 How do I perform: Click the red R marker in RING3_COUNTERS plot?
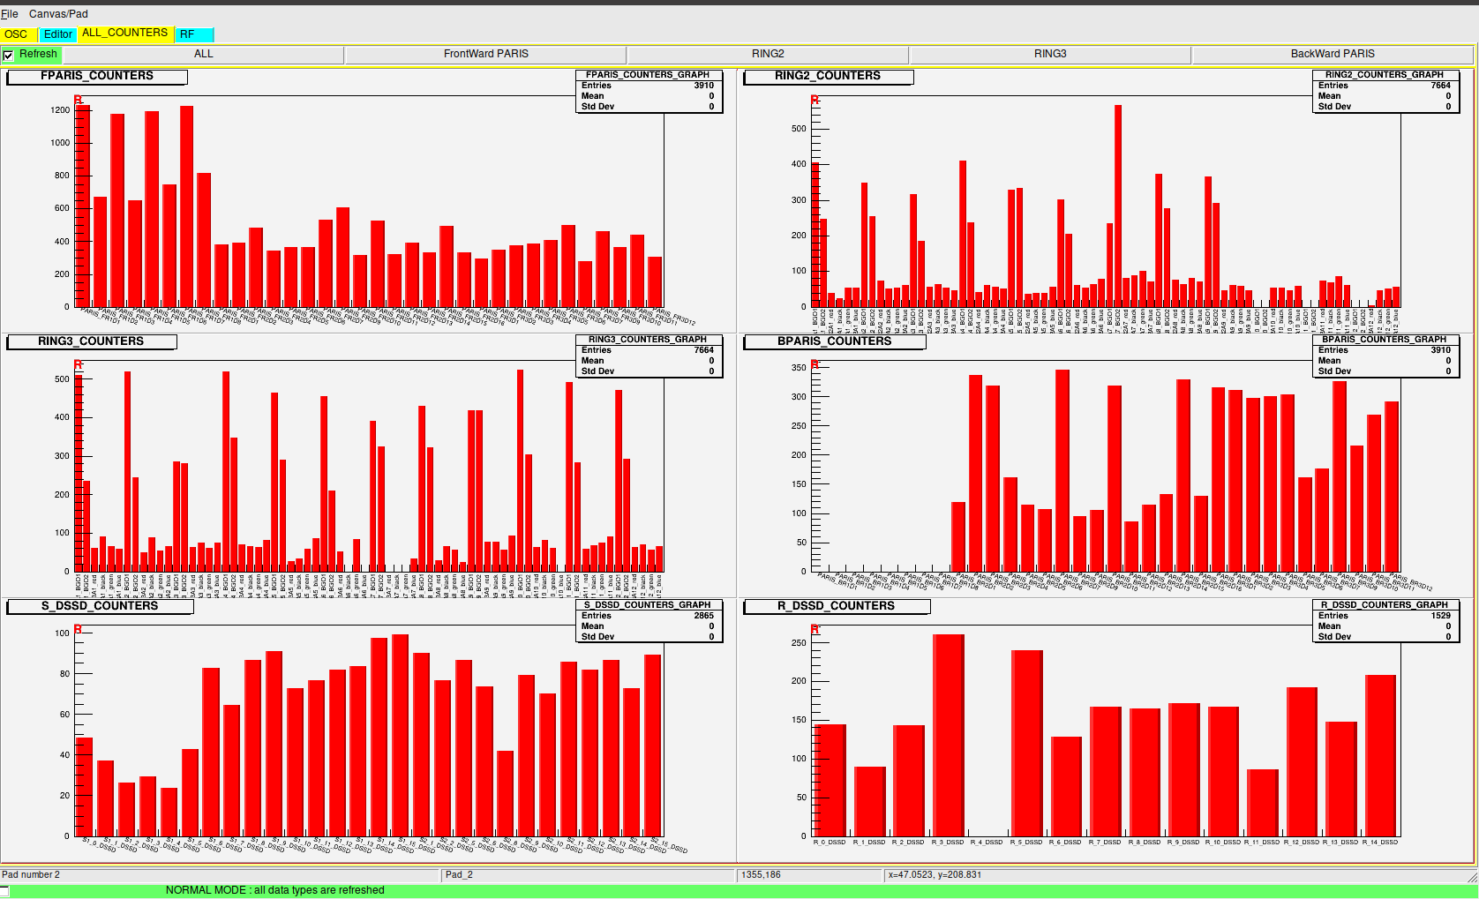pyautogui.click(x=78, y=364)
